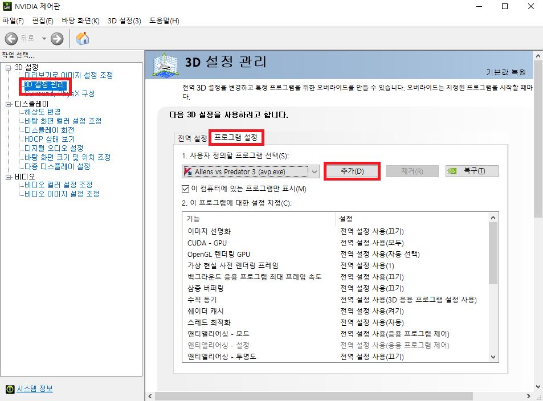This screenshot has height=401, width=543.
Task: Click the 앤티앨리어싱 - 모드 row
Action: [336, 334]
